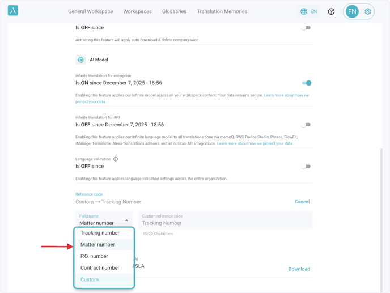Click the AI Model section icon
The width and height of the screenshot is (390, 293).
(80, 60)
